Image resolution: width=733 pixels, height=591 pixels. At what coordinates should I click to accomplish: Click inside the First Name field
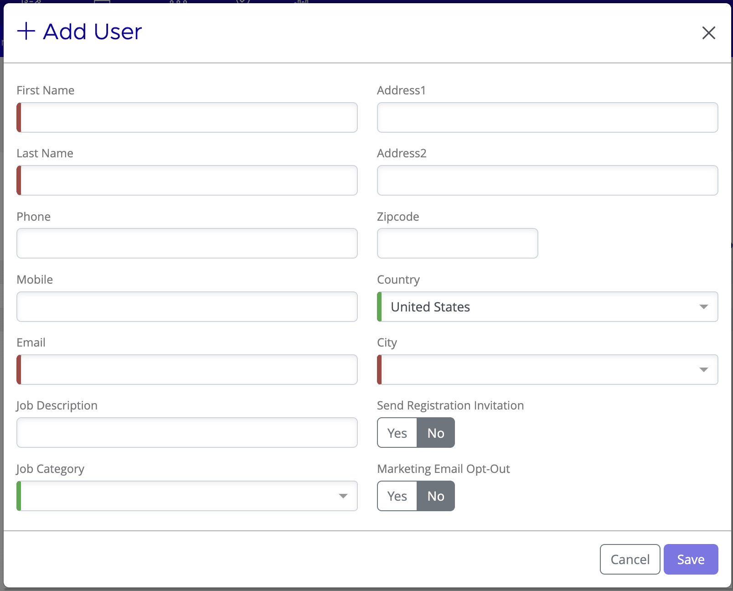pos(187,117)
